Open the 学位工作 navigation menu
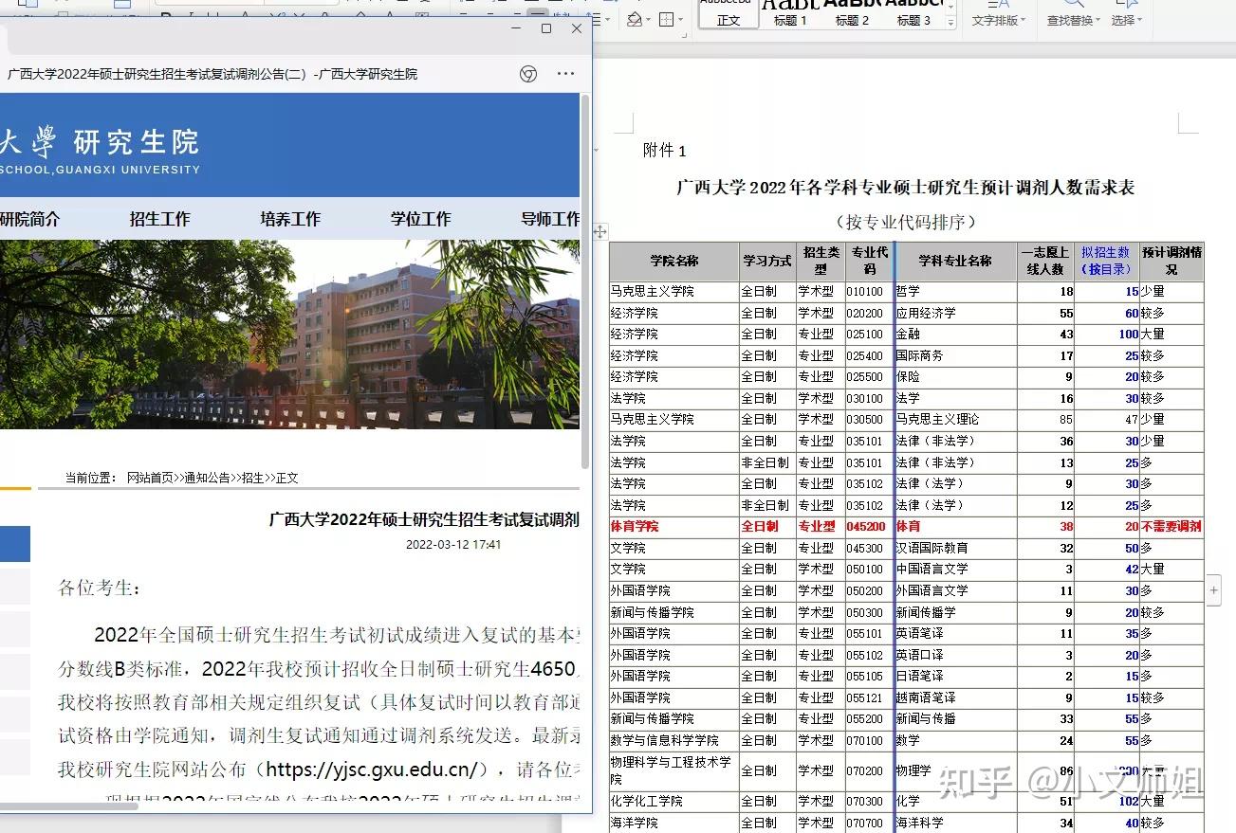The width and height of the screenshot is (1236, 833). [420, 219]
